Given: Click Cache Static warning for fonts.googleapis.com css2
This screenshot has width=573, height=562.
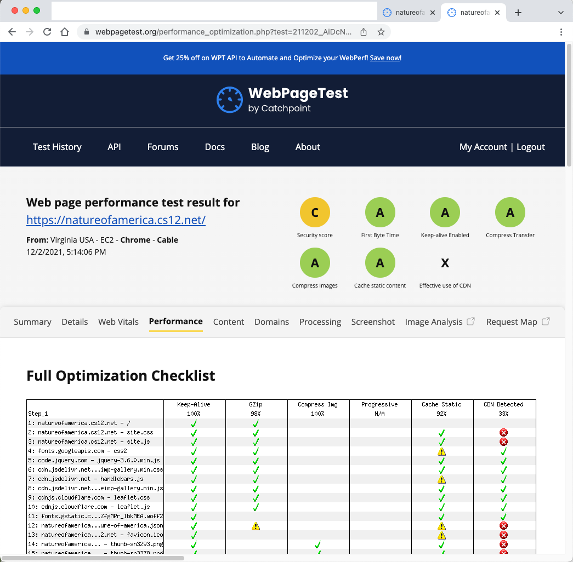Looking at the screenshot, I should (x=441, y=451).
